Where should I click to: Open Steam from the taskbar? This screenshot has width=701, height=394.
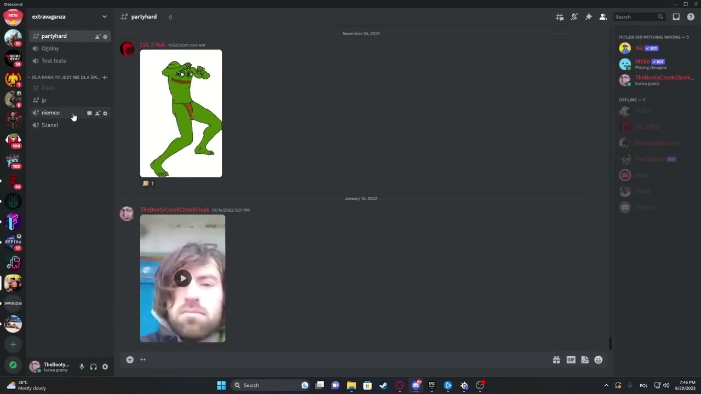(383, 385)
